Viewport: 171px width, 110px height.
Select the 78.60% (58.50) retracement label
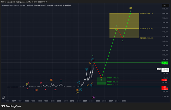coord(112,82)
